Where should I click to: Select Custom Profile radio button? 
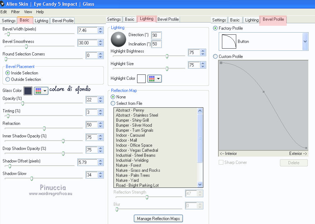[x=215, y=57]
